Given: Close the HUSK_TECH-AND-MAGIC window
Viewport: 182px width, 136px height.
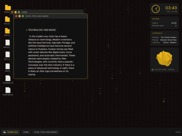Looking at the screenshot, I should [x=16, y=16].
